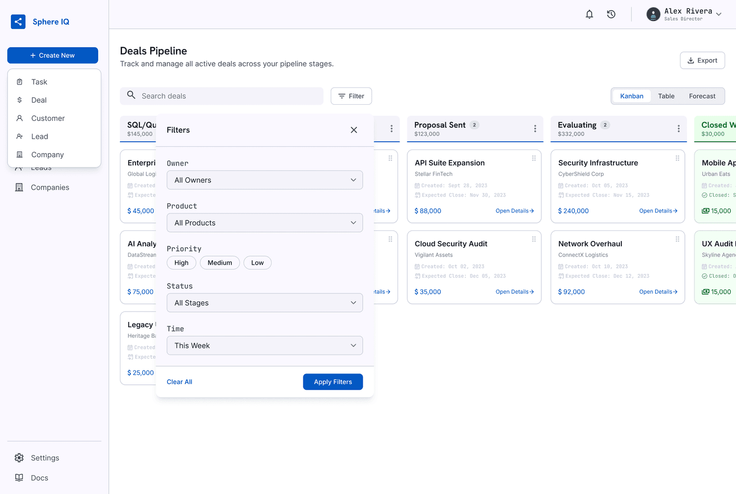Screen dimensions: 736x494
Task: Click the $ 88,000 deal amount
Action: coord(428,211)
